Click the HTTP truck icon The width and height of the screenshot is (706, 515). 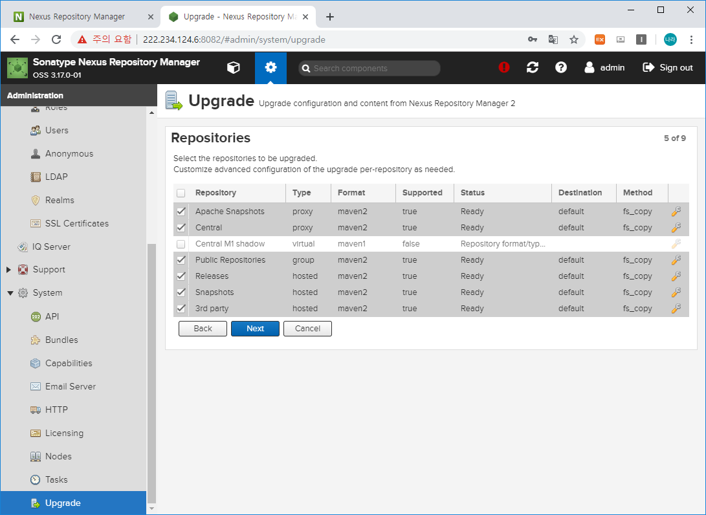click(35, 410)
